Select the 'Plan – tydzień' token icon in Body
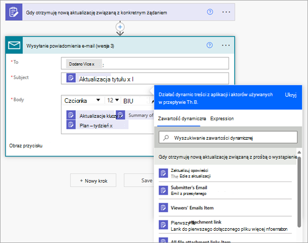This screenshot has width=308, height=243. (71, 125)
